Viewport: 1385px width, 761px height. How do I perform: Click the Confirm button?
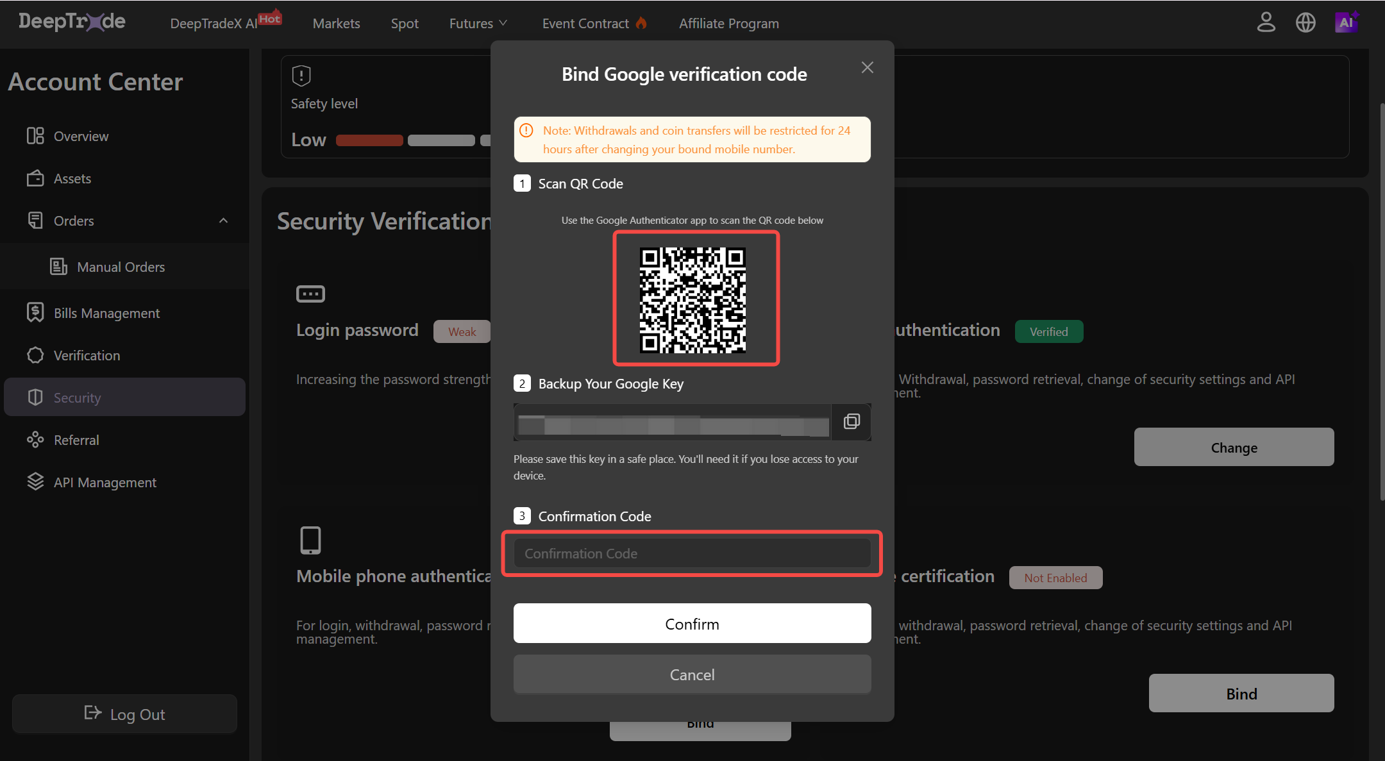coord(692,623)
